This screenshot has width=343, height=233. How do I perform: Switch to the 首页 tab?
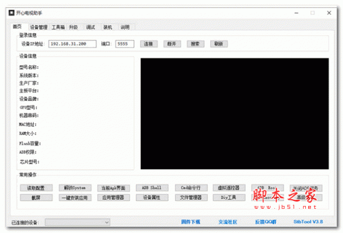pyautogui.click(x=17, y=27)
